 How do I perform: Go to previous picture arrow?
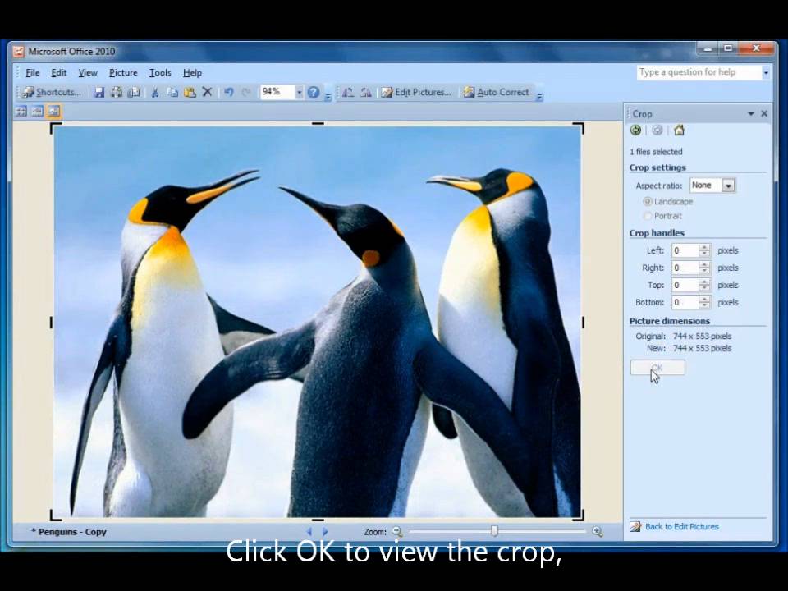click(x=309, y=531)
